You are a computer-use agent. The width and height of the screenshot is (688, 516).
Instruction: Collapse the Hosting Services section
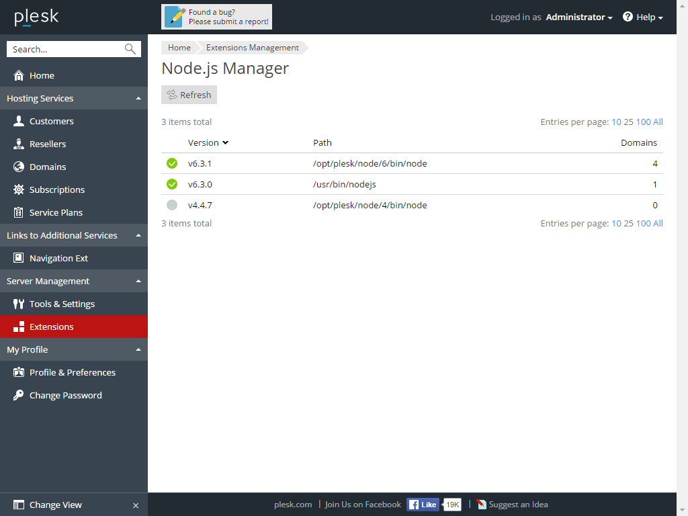[x=139, y=98]
